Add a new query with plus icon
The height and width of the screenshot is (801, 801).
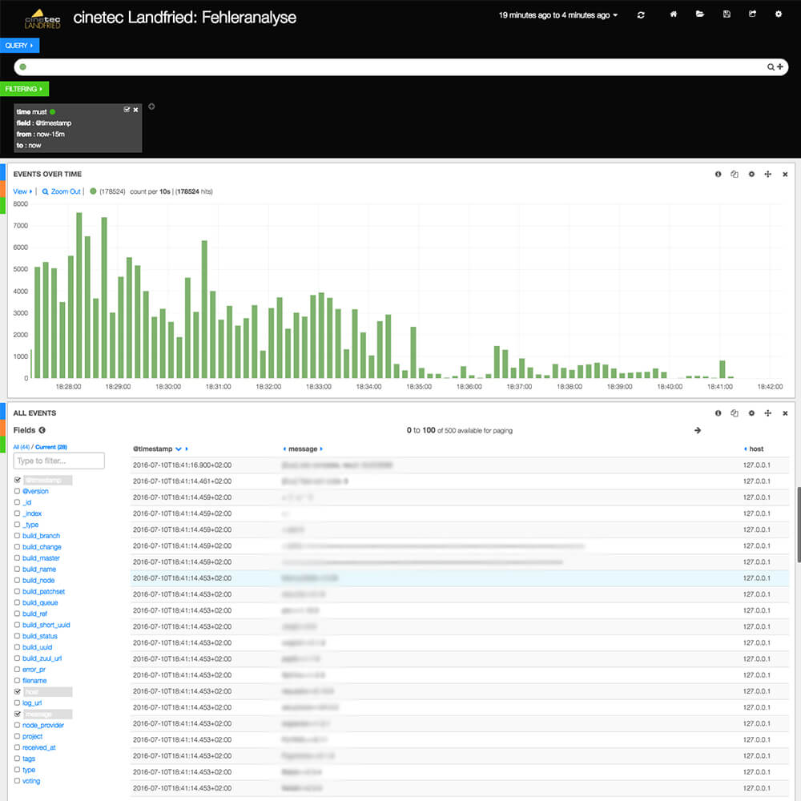780,66
